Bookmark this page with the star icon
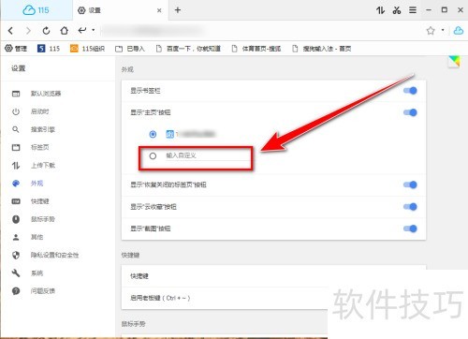 (431, 30)
